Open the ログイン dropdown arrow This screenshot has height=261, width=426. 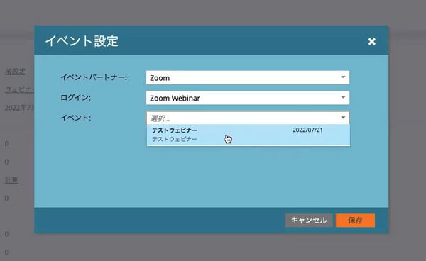pos(343,98)
